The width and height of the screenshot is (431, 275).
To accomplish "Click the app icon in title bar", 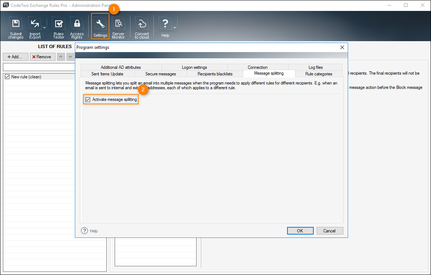I will point(5,5).
